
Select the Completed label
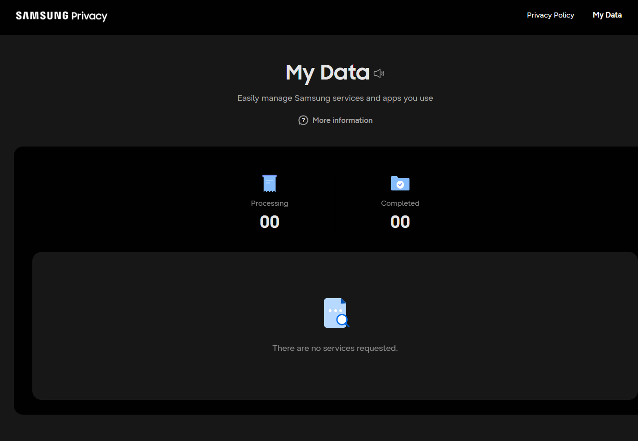point(400,203)
